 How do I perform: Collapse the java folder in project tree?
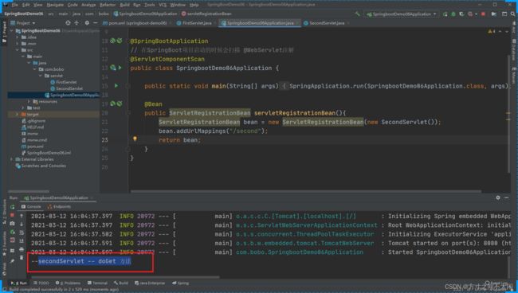pos(29,63)
